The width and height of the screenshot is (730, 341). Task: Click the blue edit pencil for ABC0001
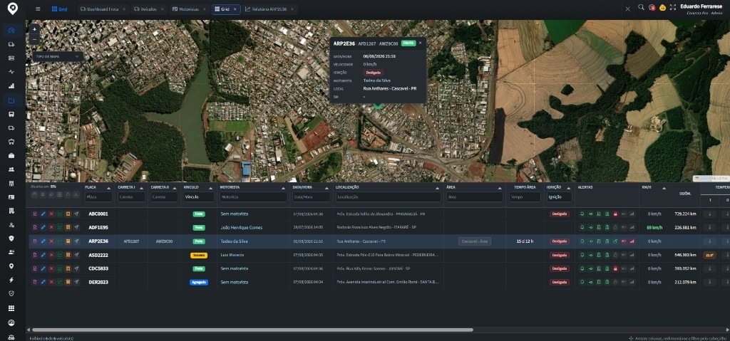pos(43,214)
